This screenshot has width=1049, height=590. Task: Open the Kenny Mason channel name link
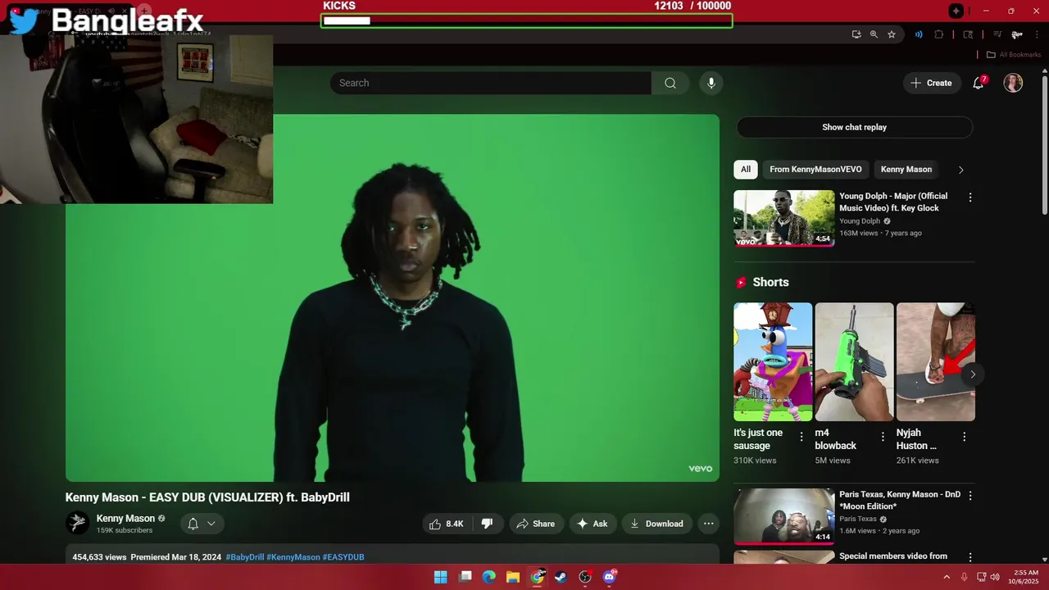click(x=125, y=519)
